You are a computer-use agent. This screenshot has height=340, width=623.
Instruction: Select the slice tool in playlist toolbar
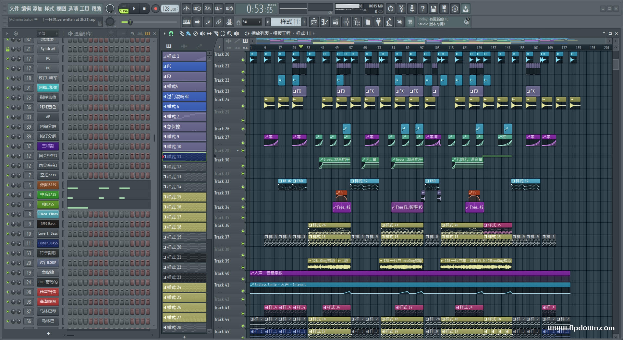click(216, 33)
